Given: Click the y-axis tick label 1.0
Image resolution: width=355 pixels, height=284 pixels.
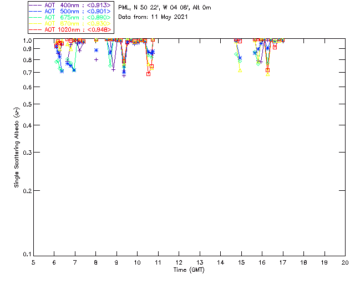Looking at the screenshot, I should click(x=27, y=40).
